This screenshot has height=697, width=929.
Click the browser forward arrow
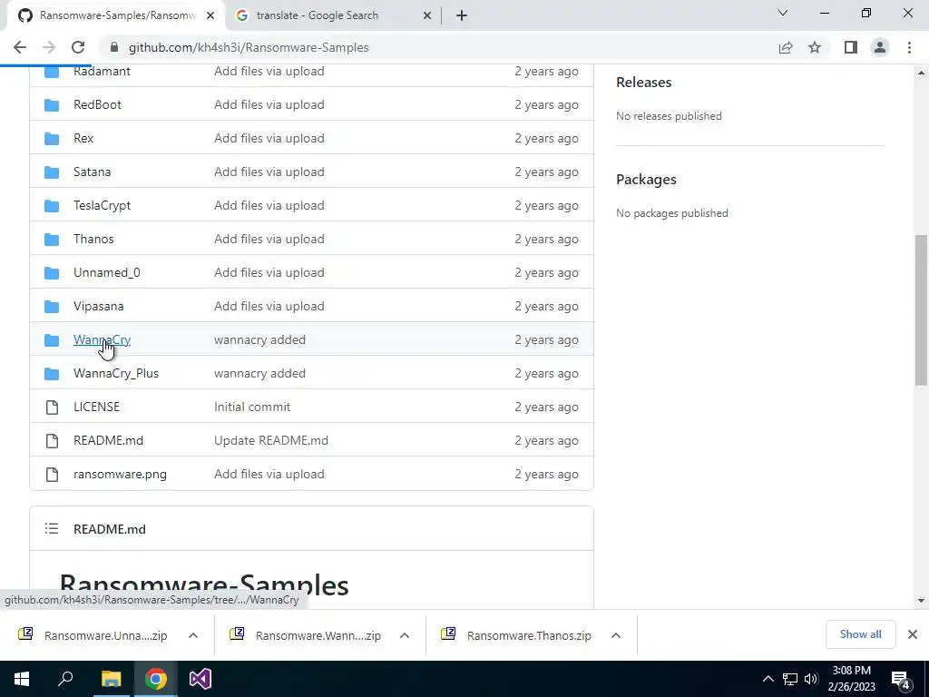[49, 47]
